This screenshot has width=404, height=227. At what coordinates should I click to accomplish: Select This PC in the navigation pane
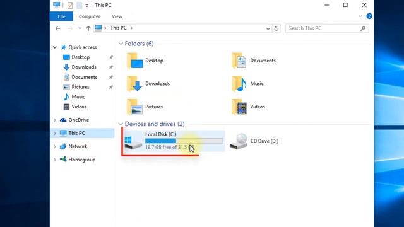point(76,133)
